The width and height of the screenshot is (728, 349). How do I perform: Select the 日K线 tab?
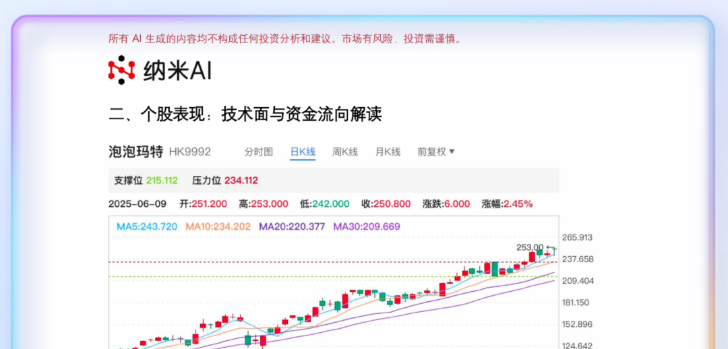pos(303,152)
